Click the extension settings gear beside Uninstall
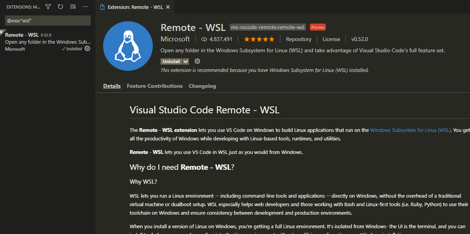The image size is (470, 234). pyautogui.click(x=197, y=61)
